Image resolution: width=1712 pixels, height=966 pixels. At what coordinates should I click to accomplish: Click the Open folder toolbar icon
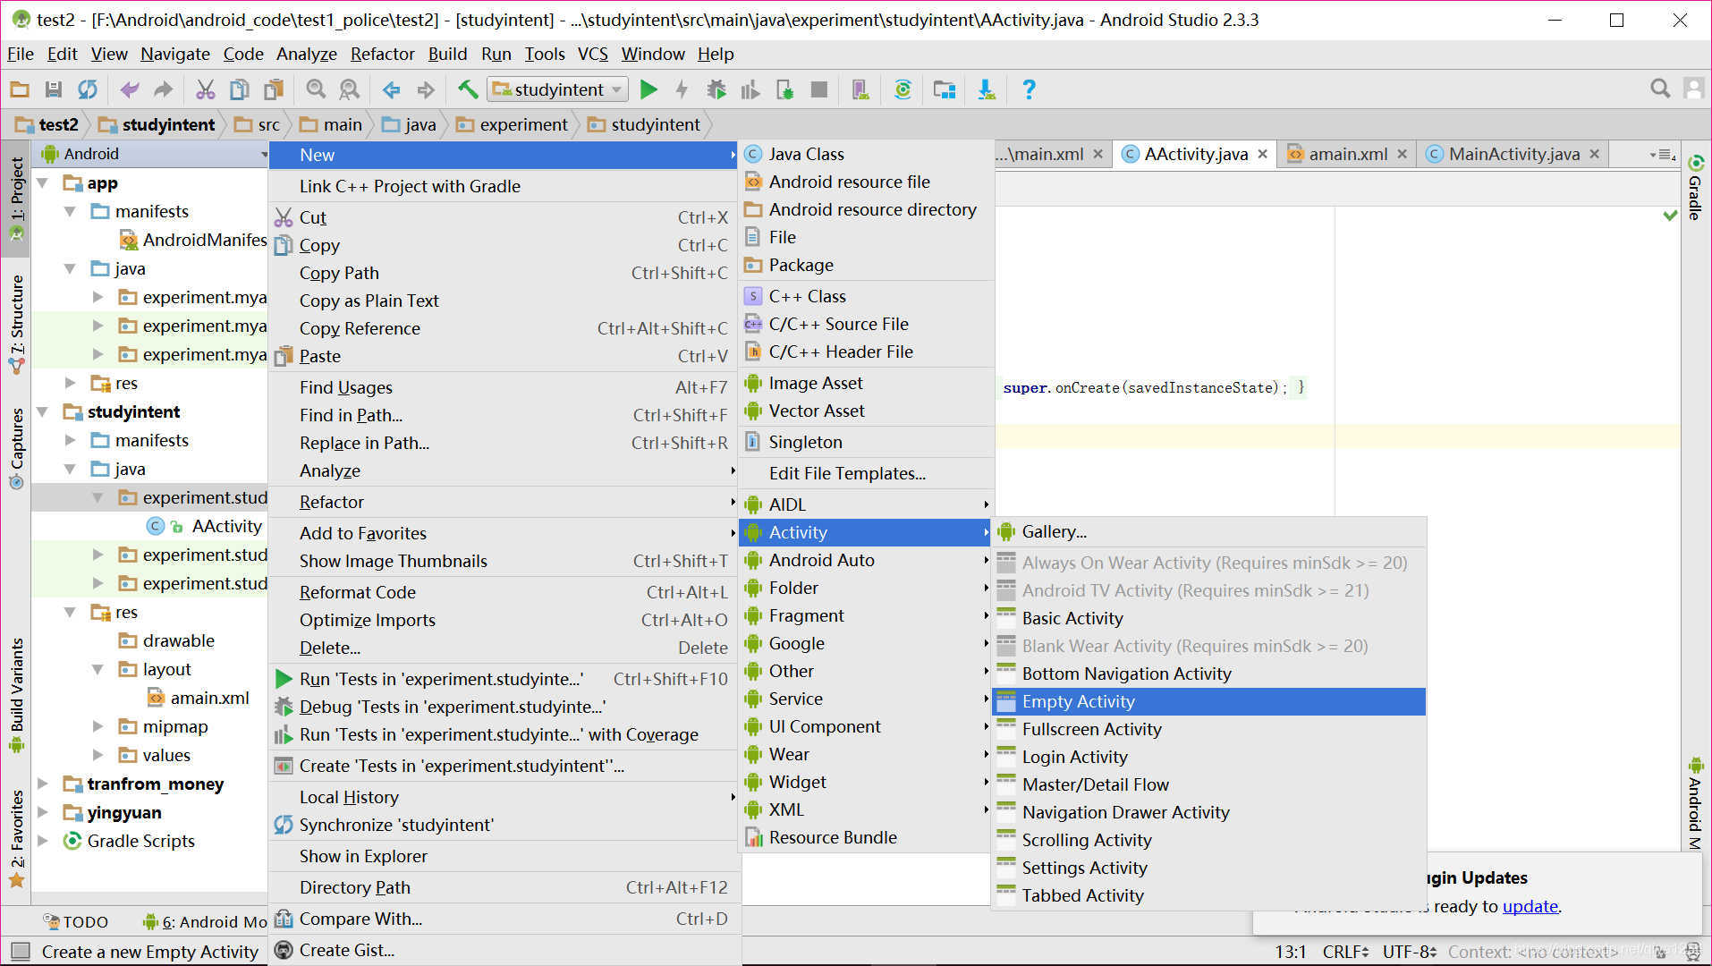(20, 89)
